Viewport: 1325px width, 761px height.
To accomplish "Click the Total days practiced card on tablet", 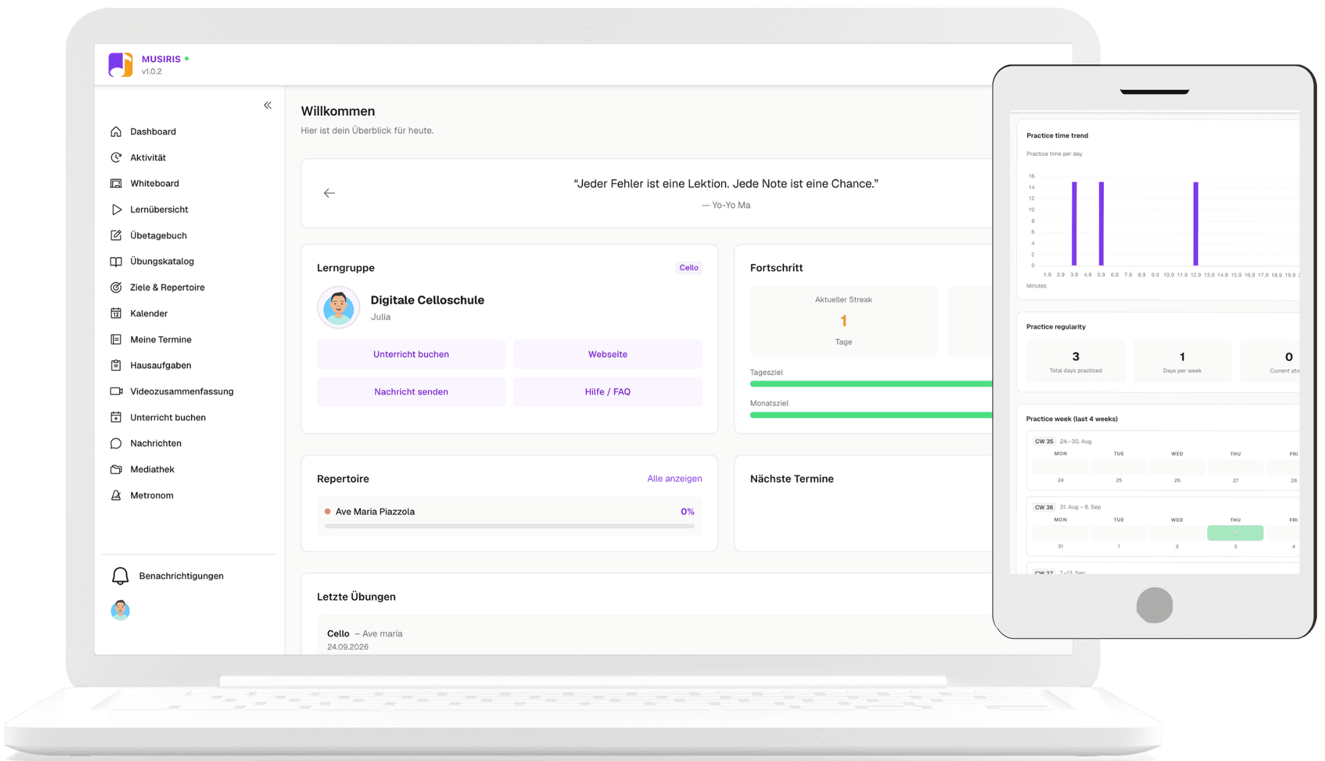I will pyautogui.click(x=1075, y=361).
